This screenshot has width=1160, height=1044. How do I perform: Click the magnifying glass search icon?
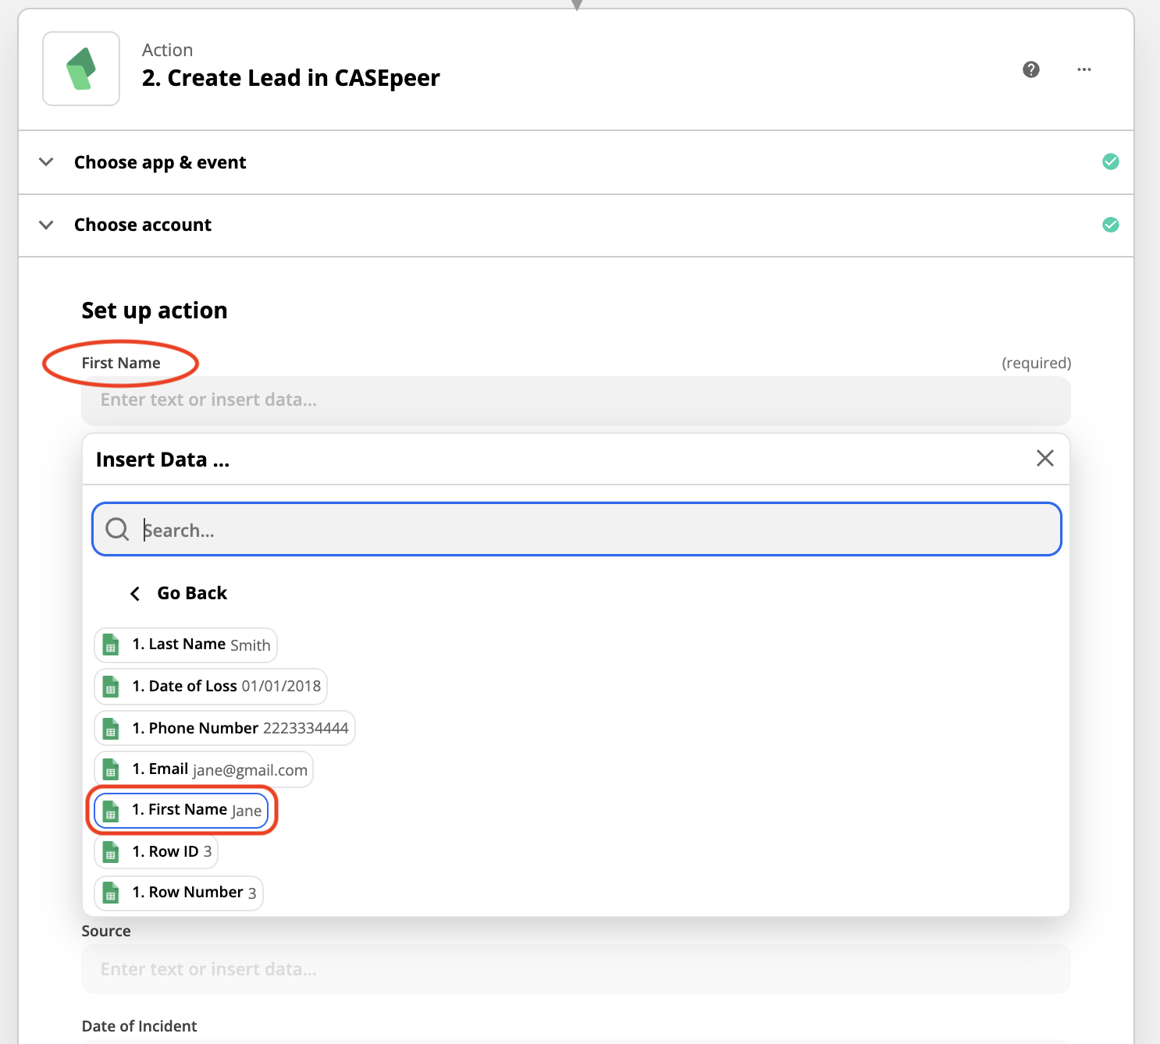117,529
